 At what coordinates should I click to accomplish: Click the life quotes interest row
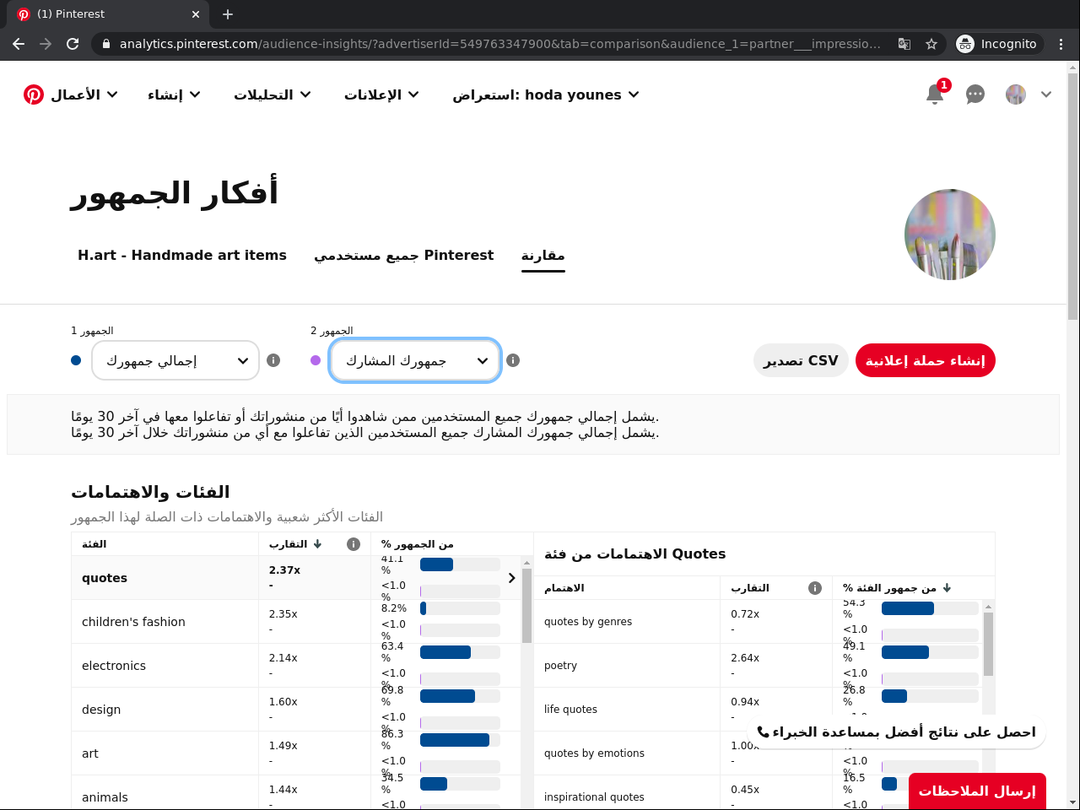[759, 710]
